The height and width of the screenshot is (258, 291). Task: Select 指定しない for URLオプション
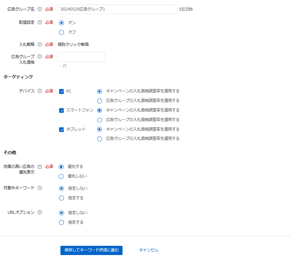(61, 213)
